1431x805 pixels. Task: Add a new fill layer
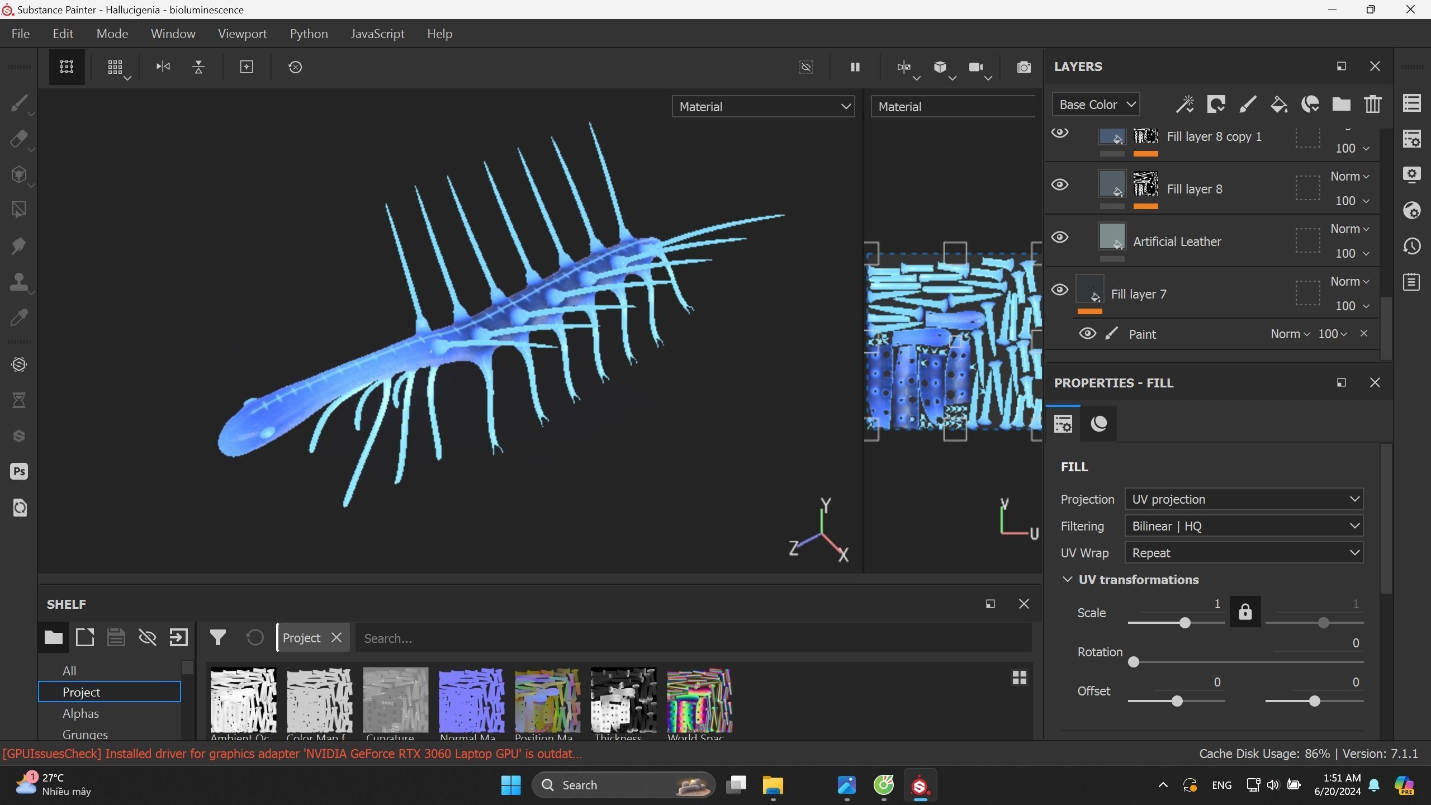coord(1279,105)
